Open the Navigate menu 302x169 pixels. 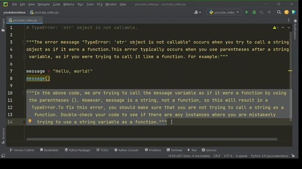point(43,4)
